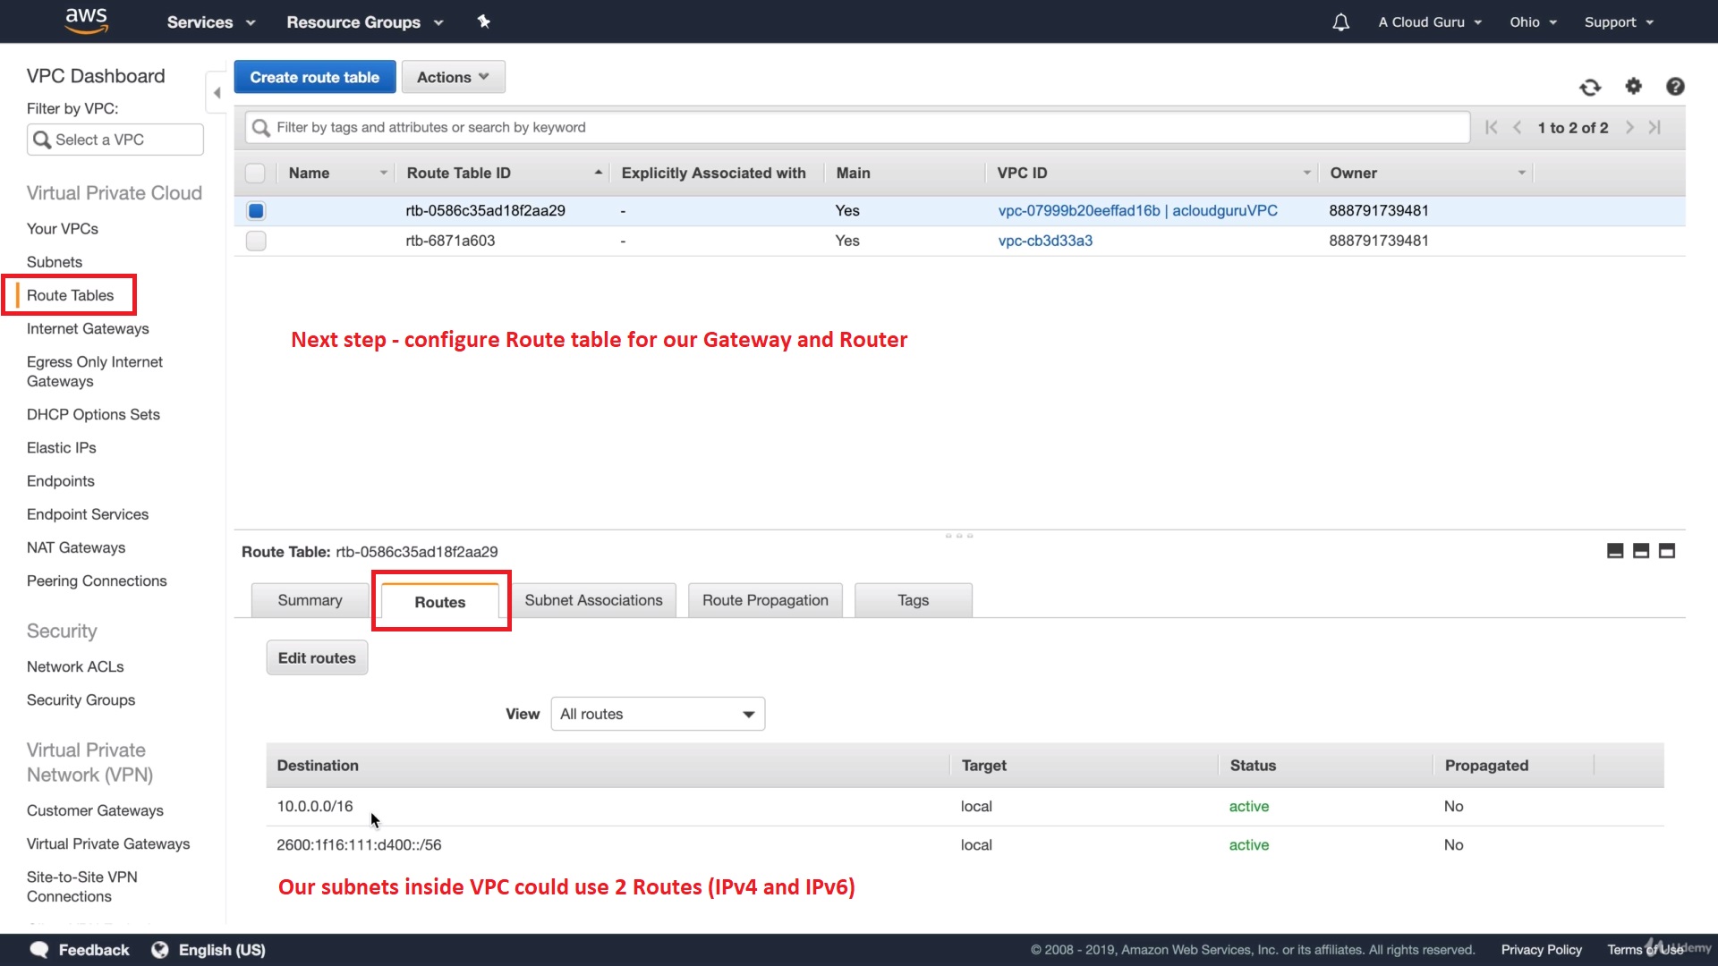Select the rtb-6871a603 row checkbox
Image resolution: width=1718 pixels, height=966 pixels.
256,241
